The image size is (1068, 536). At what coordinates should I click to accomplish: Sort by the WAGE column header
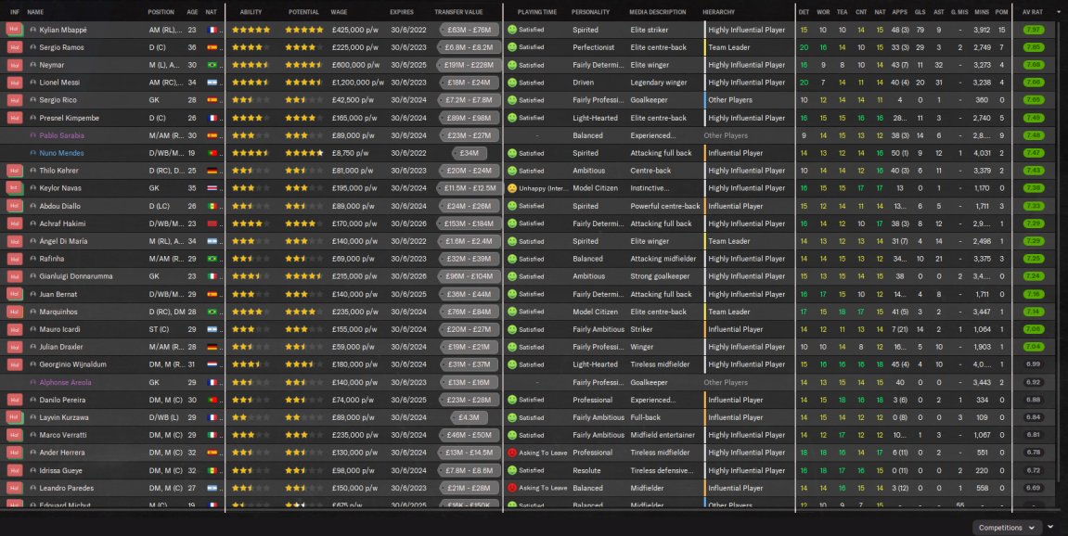[x=339, y=11]
